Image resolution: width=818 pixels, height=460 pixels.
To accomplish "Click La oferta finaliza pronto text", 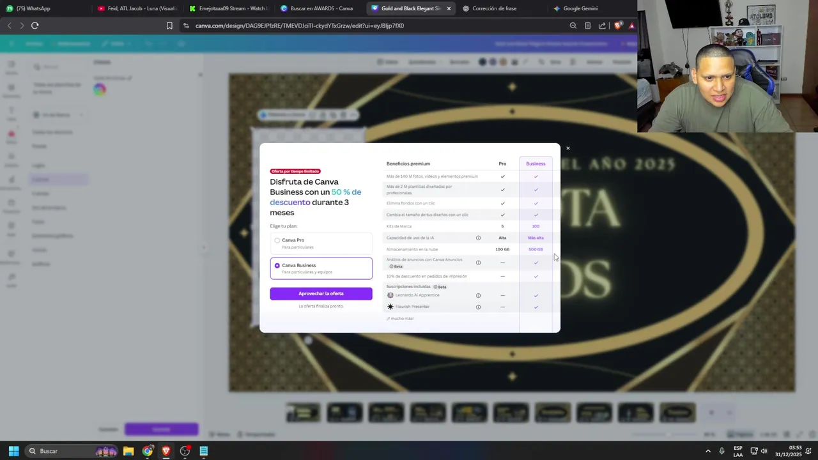I will click(321, 306).
